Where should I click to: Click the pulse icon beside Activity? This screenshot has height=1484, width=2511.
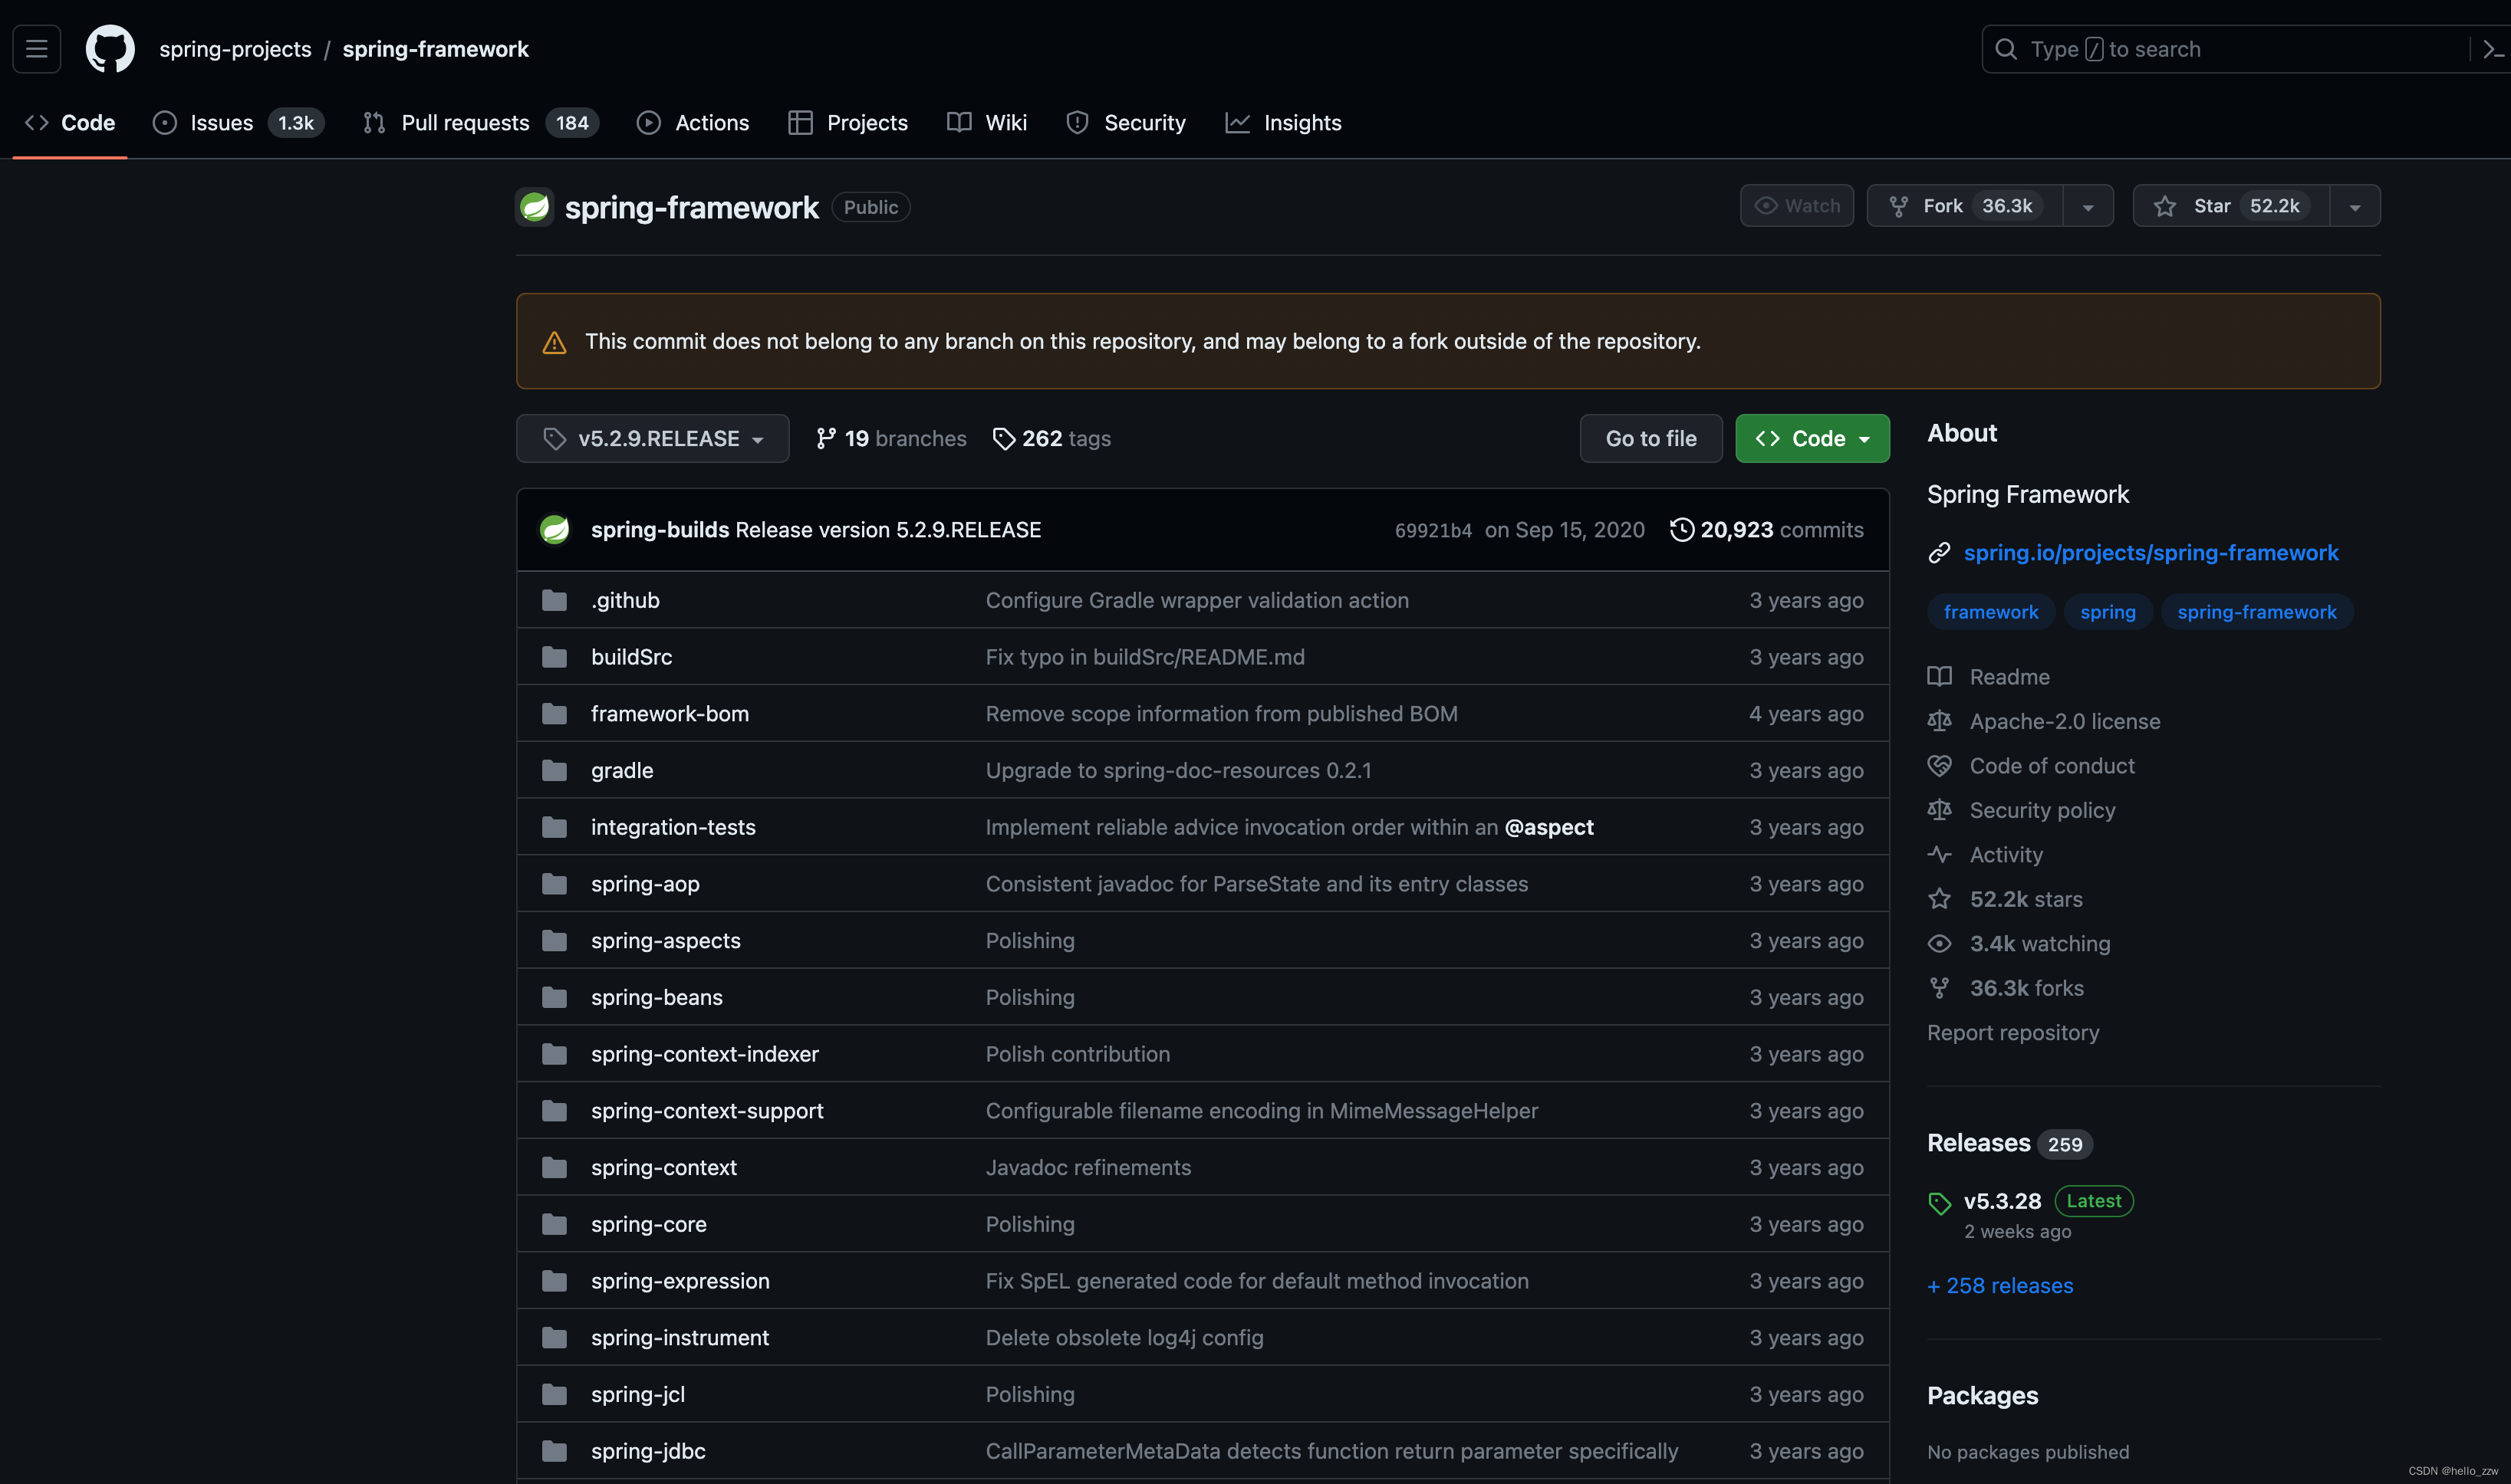(x=1939, y=855)
